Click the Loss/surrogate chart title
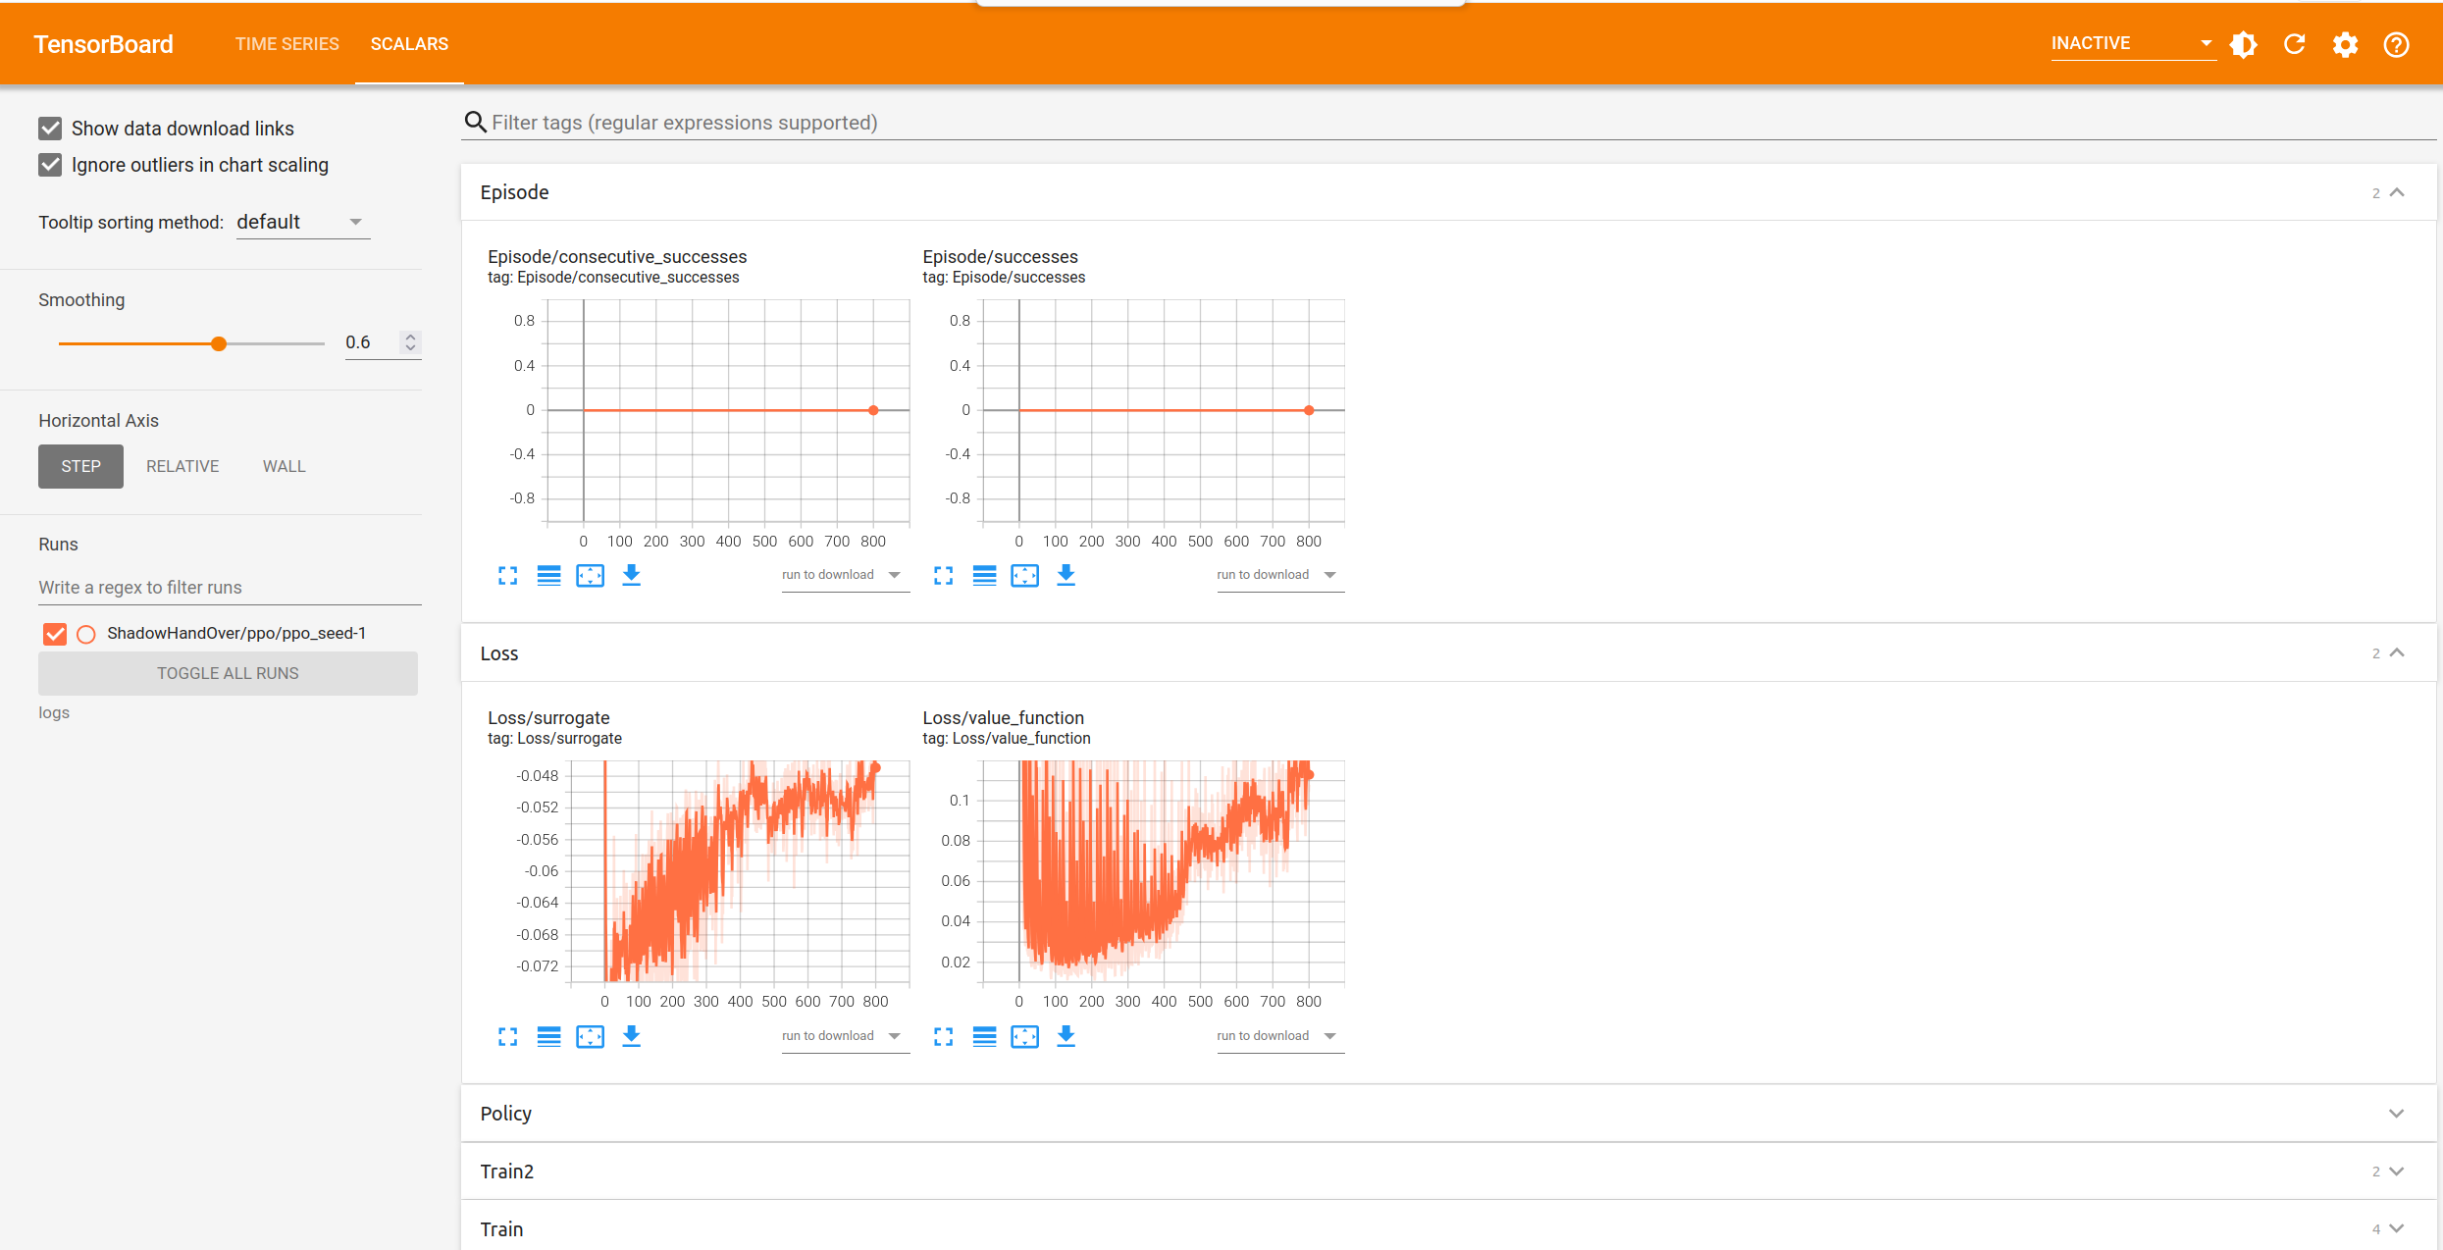The image size is (2443, 1250). 548,717
